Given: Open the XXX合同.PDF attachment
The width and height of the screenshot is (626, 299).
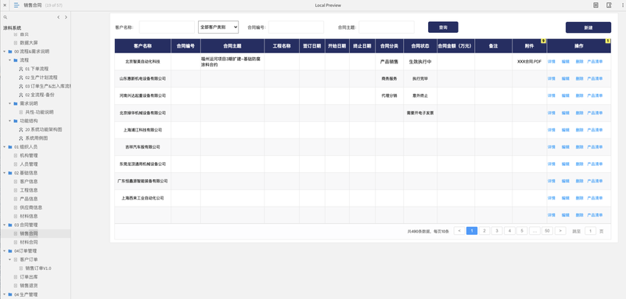Looking at the screenshot, I should pyautogui.click(x=530, y=62).
